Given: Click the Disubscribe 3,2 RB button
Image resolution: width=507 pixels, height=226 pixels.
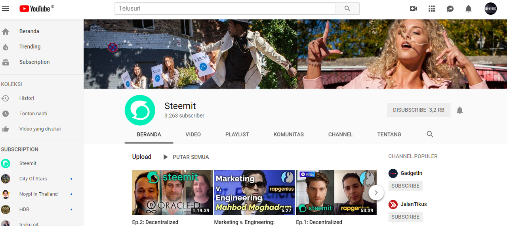Looking at the screenshot, I should point(419,110).
